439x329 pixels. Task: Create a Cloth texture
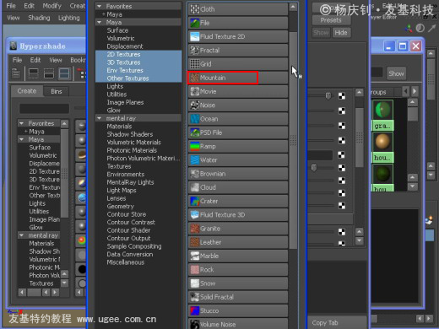click(x=238, y=9)
